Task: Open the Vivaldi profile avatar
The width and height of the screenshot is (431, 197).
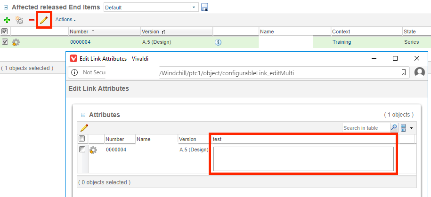Action: tap(419, 72)
